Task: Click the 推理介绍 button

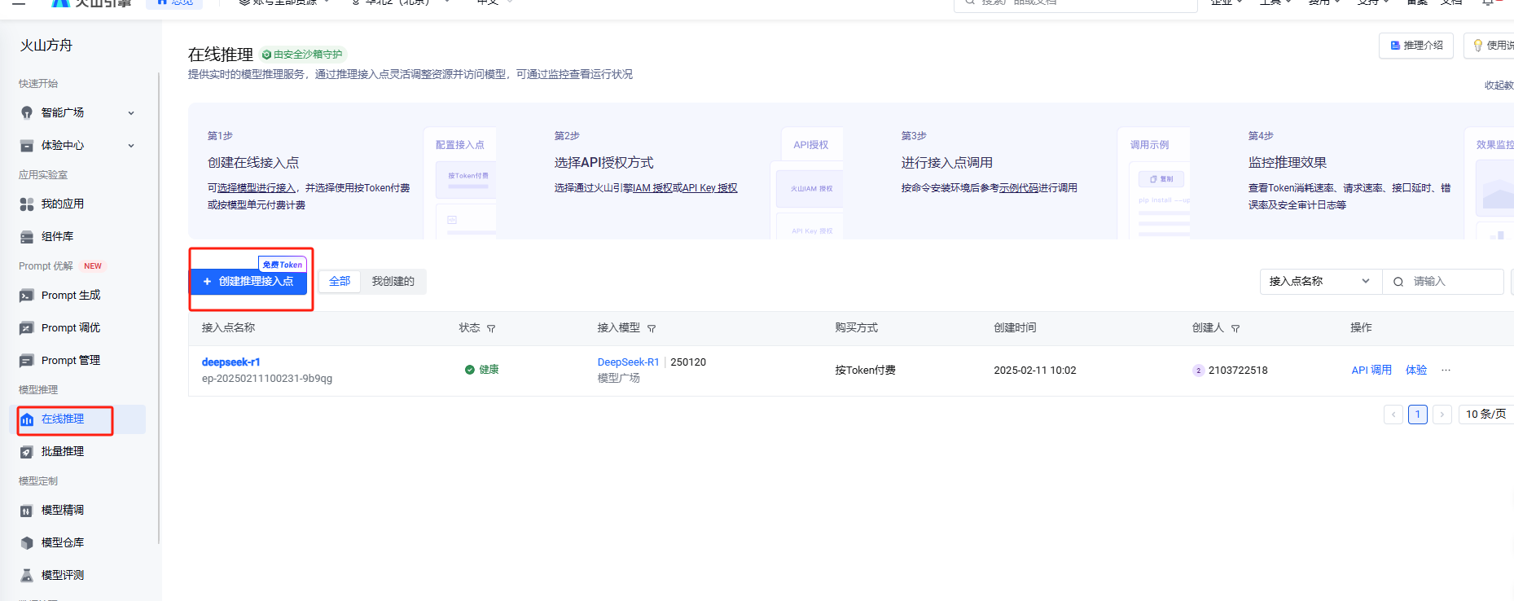Action: 1416,46
